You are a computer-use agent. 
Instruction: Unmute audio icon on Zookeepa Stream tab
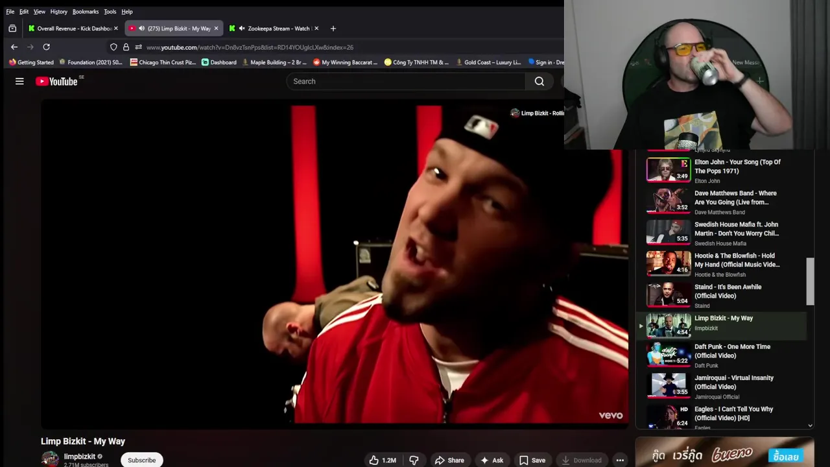[242, 29]
